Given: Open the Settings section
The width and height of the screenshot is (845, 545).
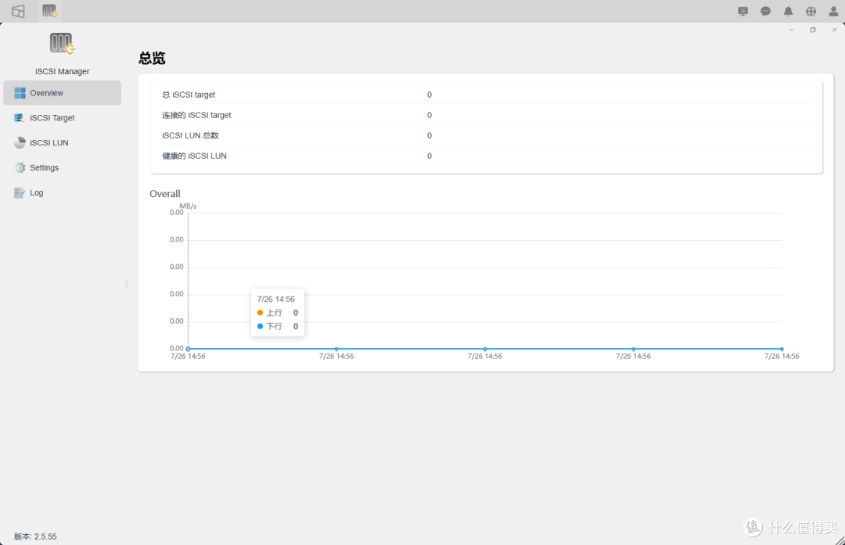Looking at the screenshot, I should 62,167.
